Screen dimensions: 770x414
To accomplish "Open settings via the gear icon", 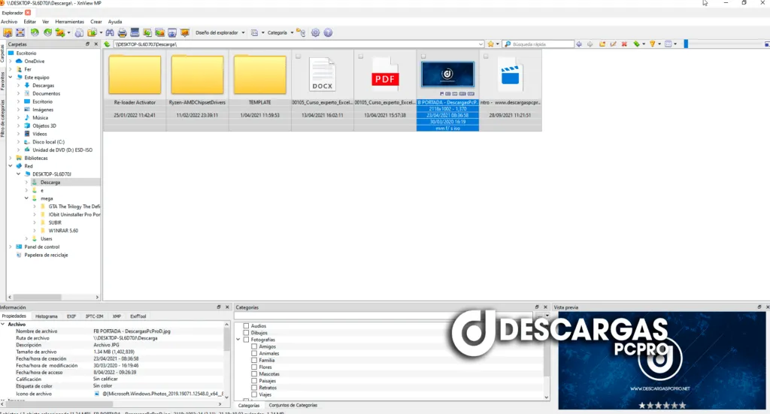I will point(315,33).
